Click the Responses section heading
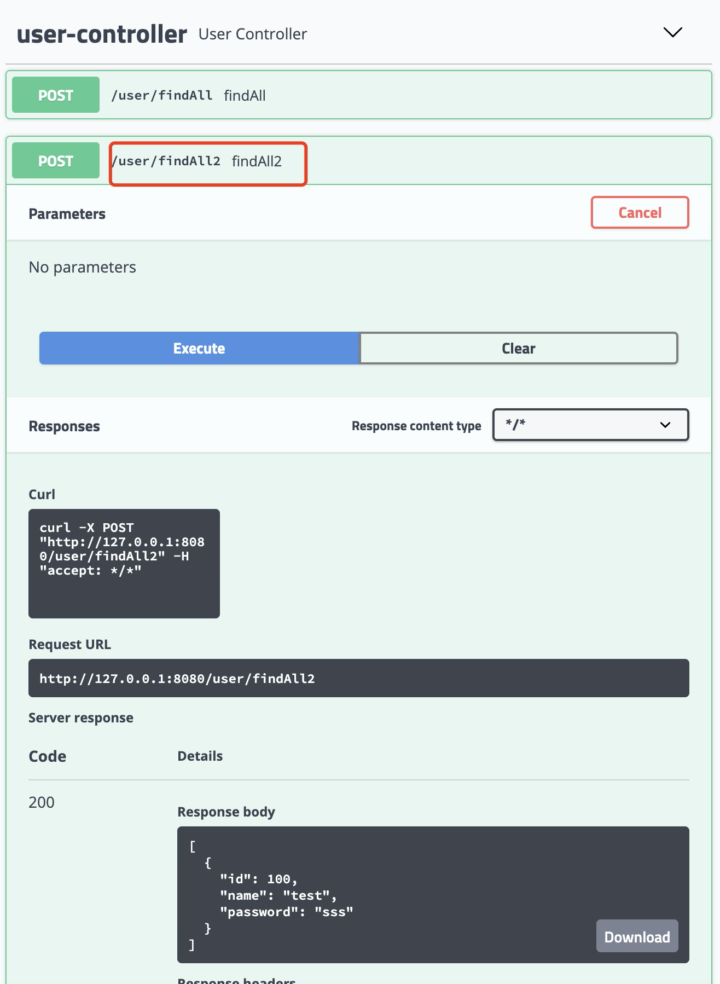 tap(64, 426)
